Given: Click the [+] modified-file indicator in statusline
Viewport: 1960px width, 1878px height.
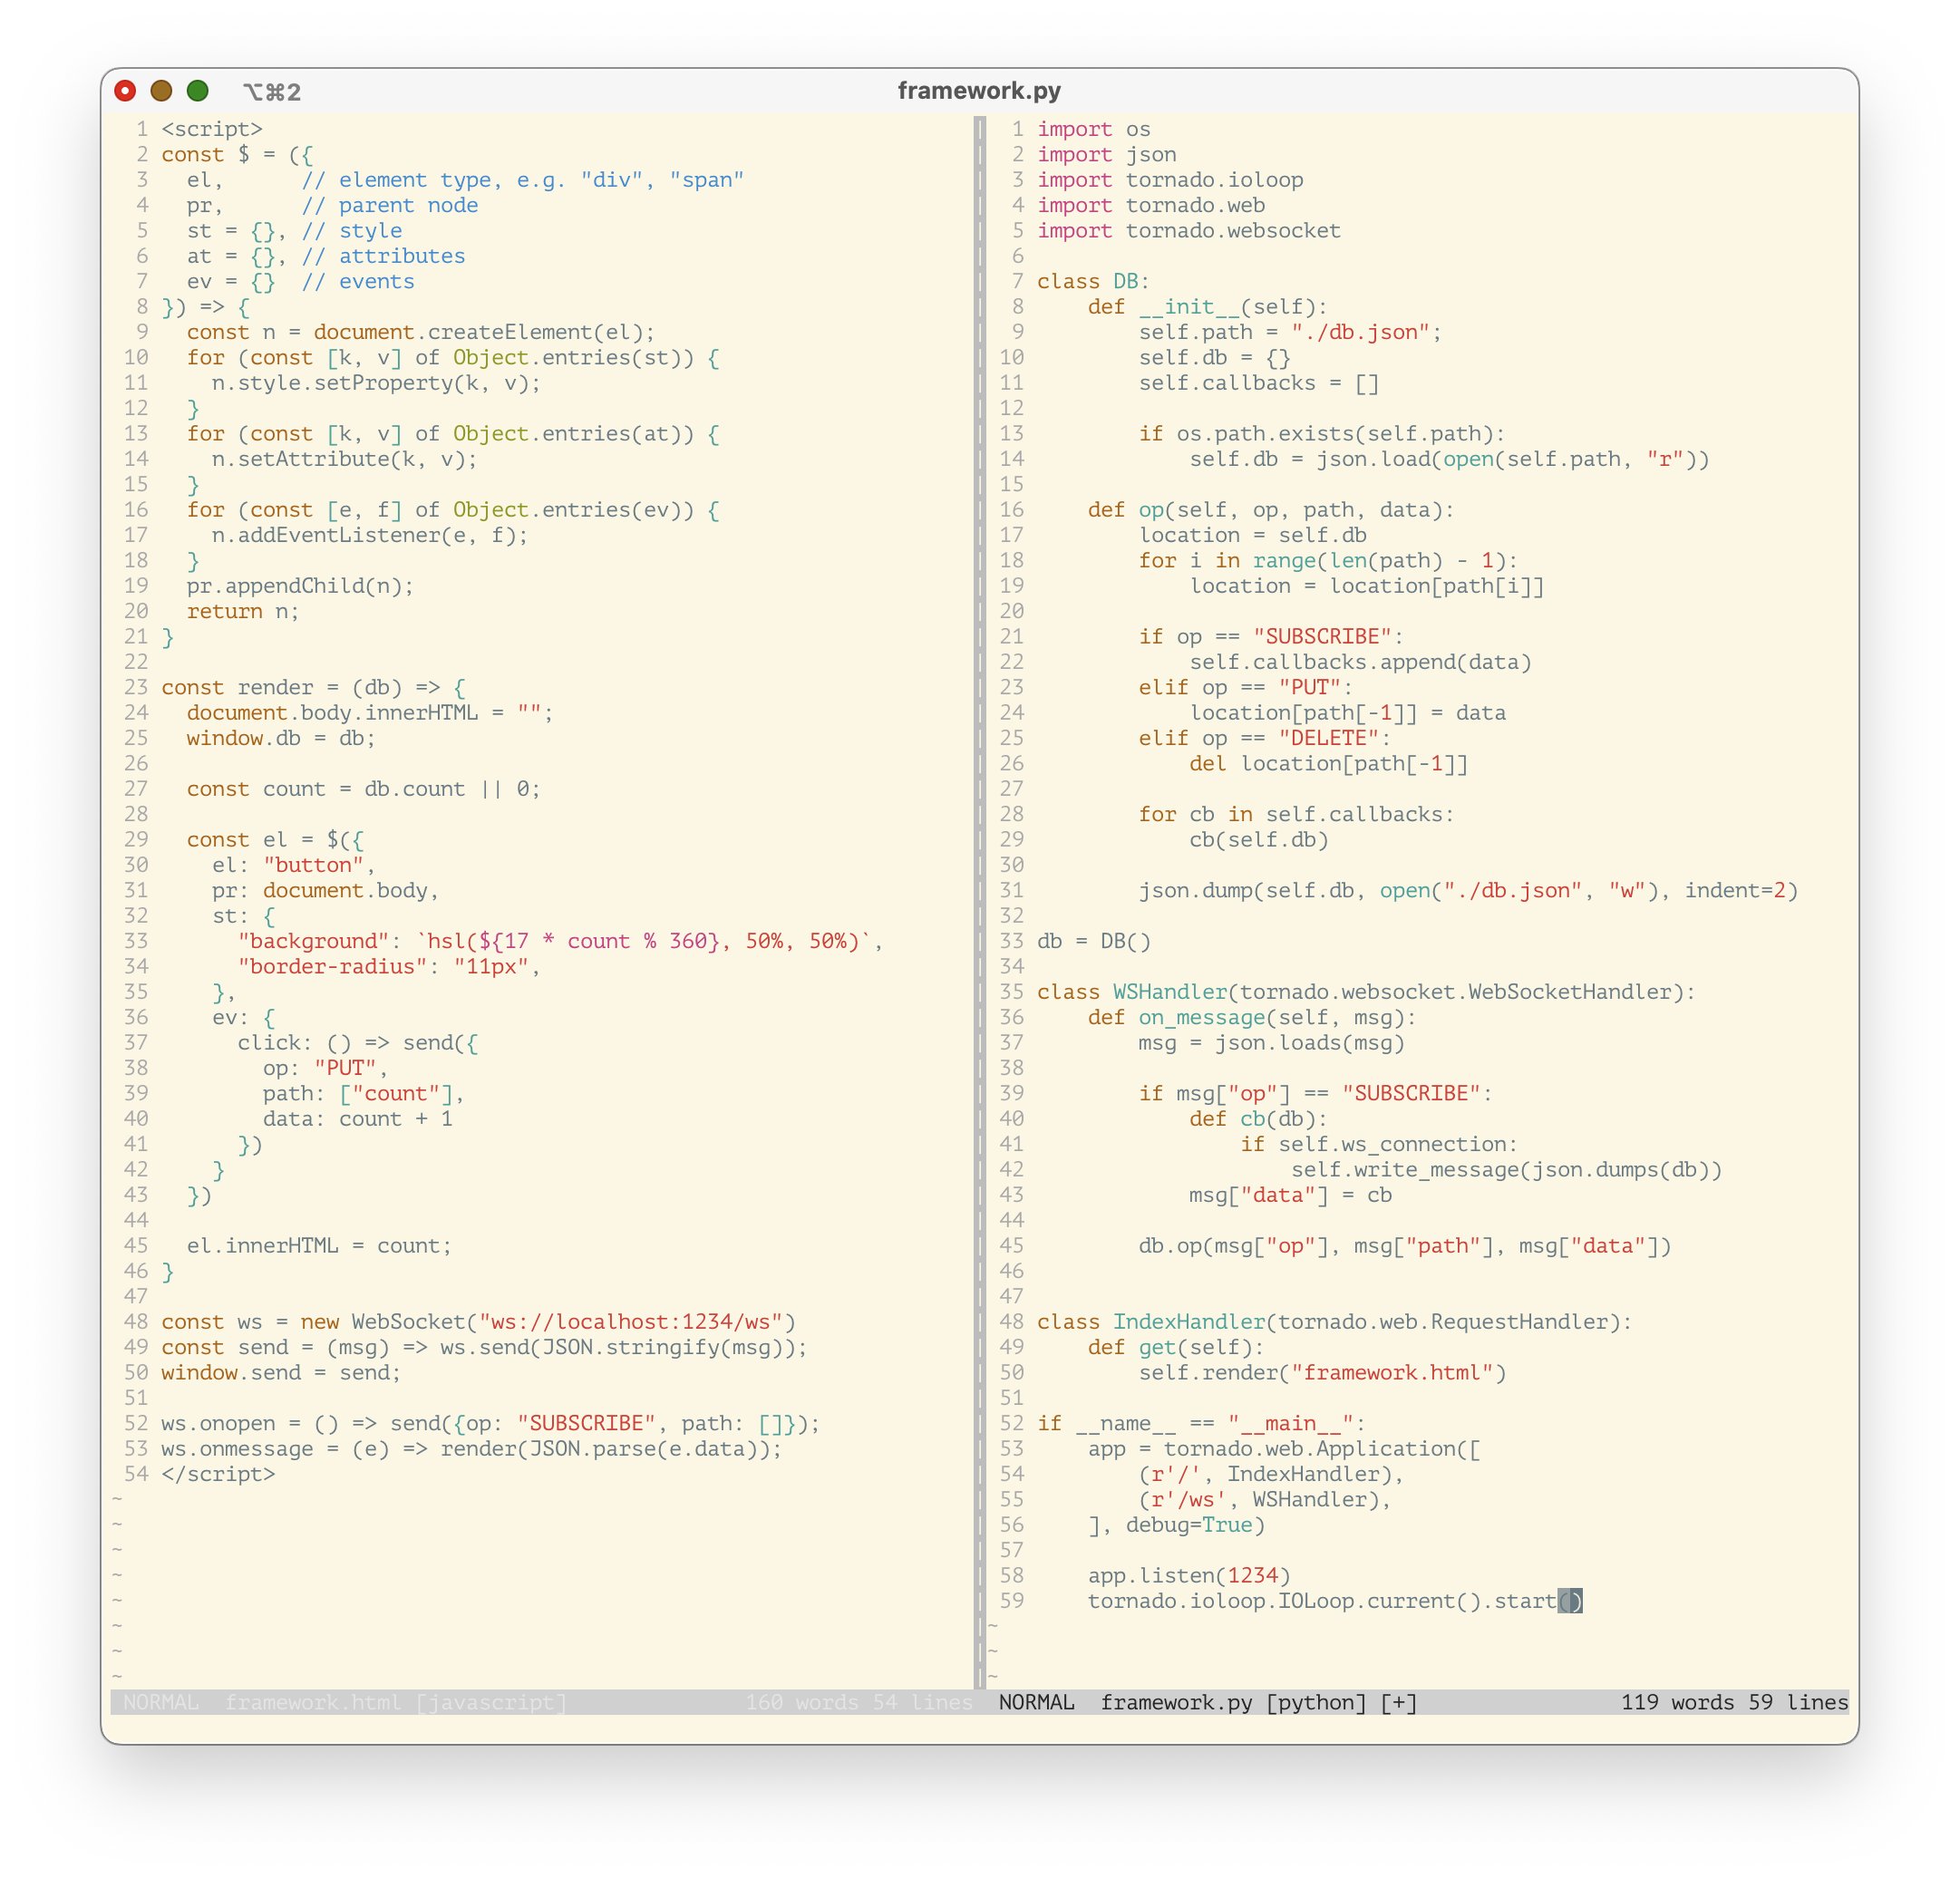Looking at the screenshot, I should [1396, 1703].
